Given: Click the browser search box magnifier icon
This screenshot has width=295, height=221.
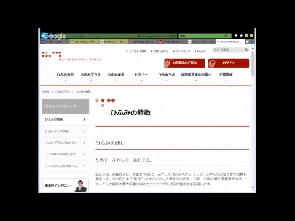Looking at the screenshot, I should pos(226,36).
